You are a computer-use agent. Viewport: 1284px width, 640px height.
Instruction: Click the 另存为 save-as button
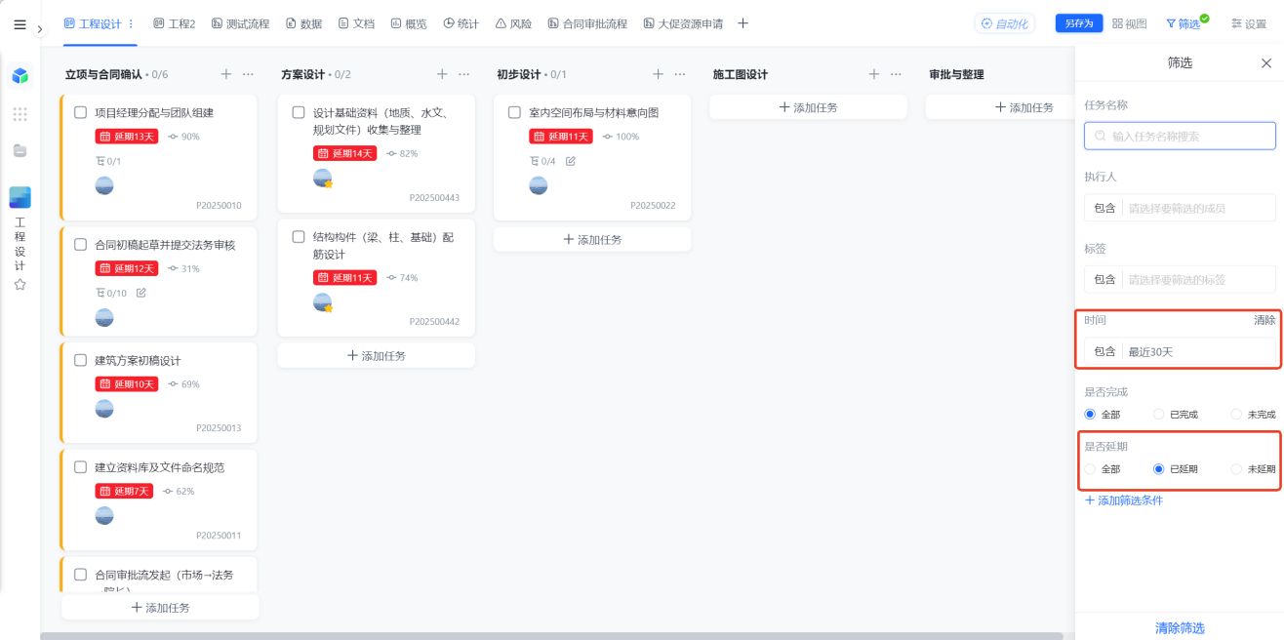pyautogui.click(x=1079, y=23)
